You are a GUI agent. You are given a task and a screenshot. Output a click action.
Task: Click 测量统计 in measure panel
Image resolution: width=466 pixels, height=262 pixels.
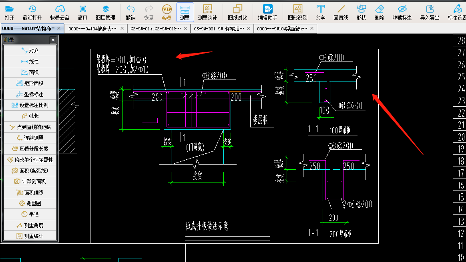click(x=30, y=236)
